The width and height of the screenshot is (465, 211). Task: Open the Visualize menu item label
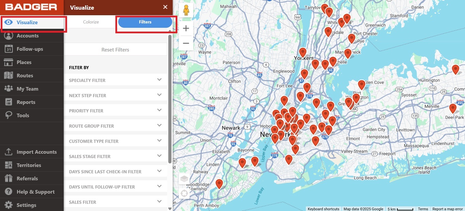coord(27,22)
